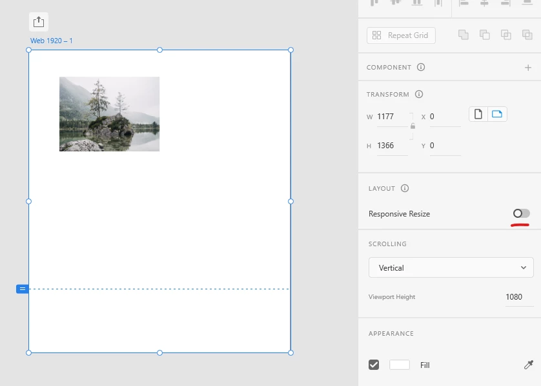Click the Transform info icon
This screenshot has width=541, height=386.
[419, 94]
